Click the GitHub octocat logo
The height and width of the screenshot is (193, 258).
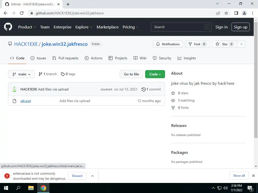point(8,27)
